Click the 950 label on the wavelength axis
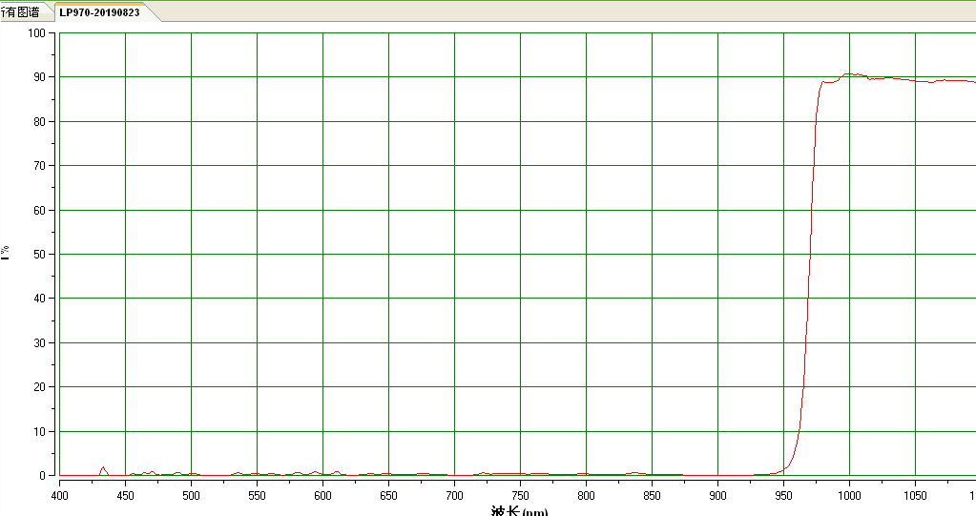This screenshot has height=516, width=976. click(783, 495)
